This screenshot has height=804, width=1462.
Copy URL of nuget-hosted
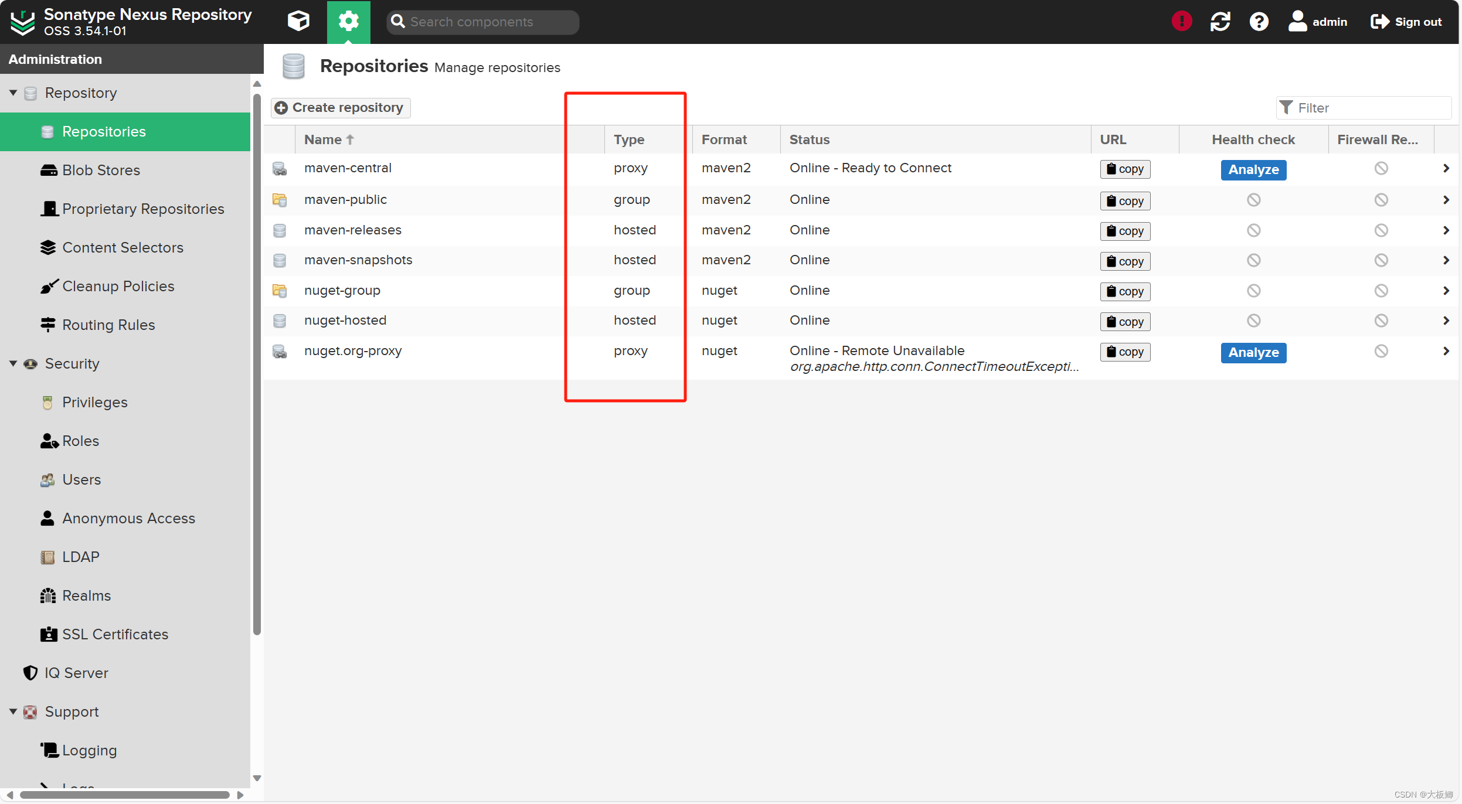pyautogui.click(x=1125, y=322)
